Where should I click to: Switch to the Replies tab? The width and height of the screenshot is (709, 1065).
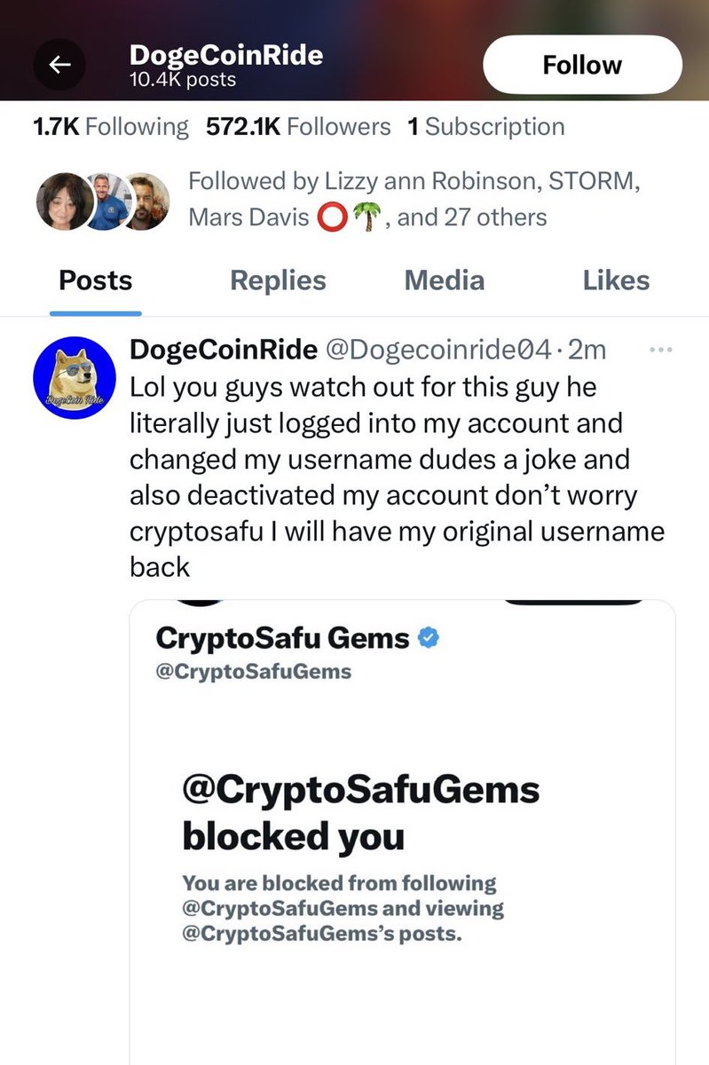click(278, 281)
